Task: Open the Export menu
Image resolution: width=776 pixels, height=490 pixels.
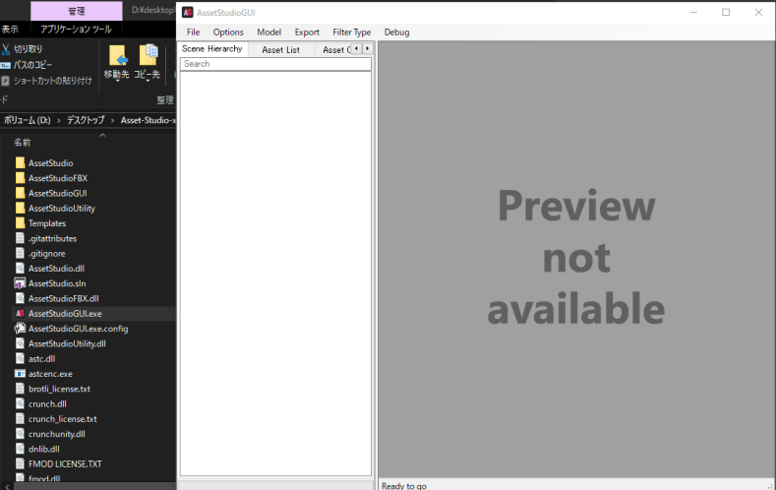Action: (x=307, y=32)
